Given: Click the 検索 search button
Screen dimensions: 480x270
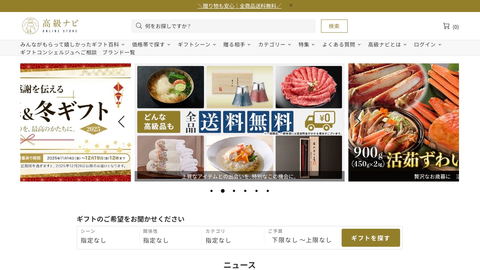Looking at the screenshot, I should click(x=334, y=26).
